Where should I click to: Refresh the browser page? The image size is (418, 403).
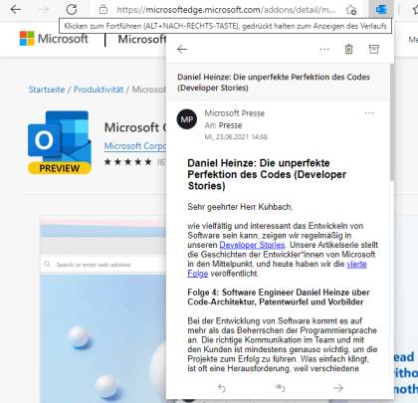click(x=72, y=10)
